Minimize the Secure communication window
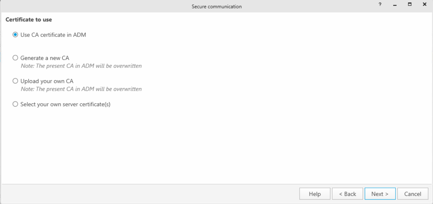 tap(394, 4)
